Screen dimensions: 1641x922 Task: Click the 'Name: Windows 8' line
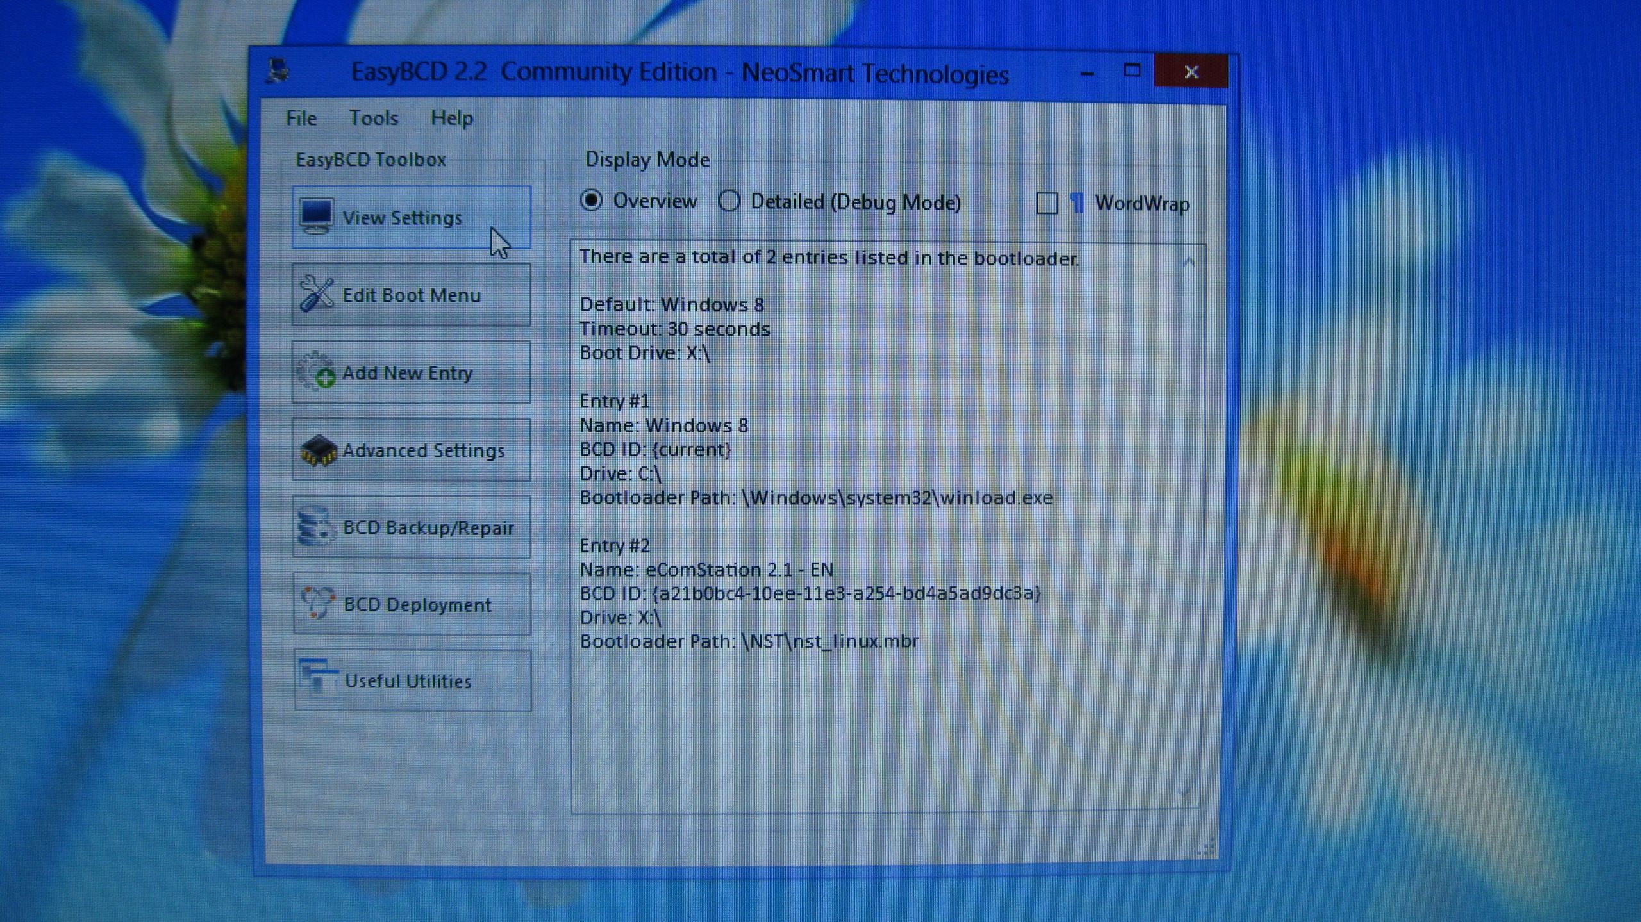(664, 425)
